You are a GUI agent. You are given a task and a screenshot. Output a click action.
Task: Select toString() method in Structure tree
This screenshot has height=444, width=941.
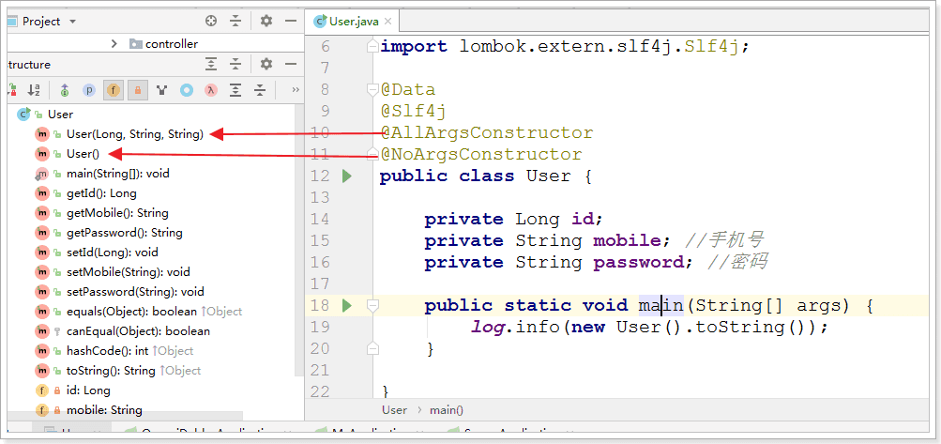[111, 370]
